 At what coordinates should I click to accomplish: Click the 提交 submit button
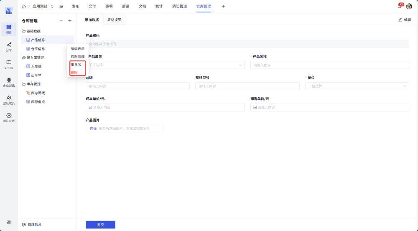click(x=100, y=225)
